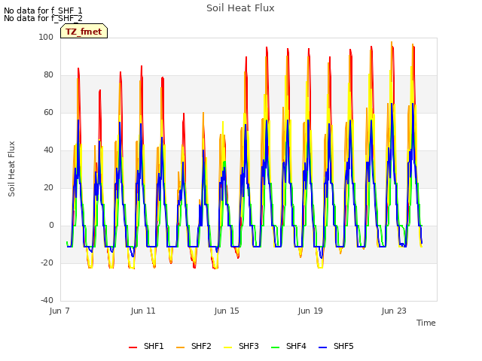The image size is (482, 361).
Task: Click the Time axis label
Action: point(426,323)
